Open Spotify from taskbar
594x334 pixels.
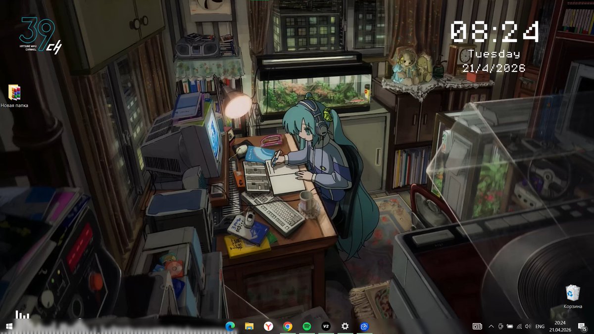306,327
